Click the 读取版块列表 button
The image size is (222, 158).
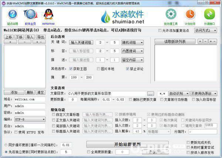175,41
